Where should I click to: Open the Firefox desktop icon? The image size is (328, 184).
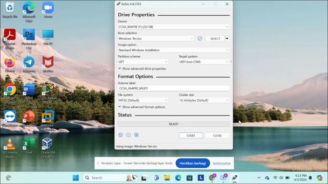tap(10, 64)
